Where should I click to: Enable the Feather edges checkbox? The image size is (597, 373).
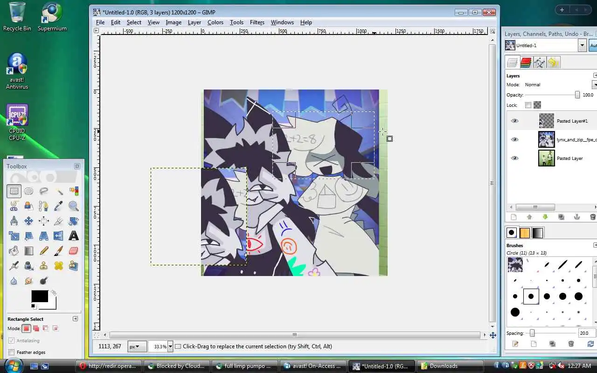[x=12, y=352]
